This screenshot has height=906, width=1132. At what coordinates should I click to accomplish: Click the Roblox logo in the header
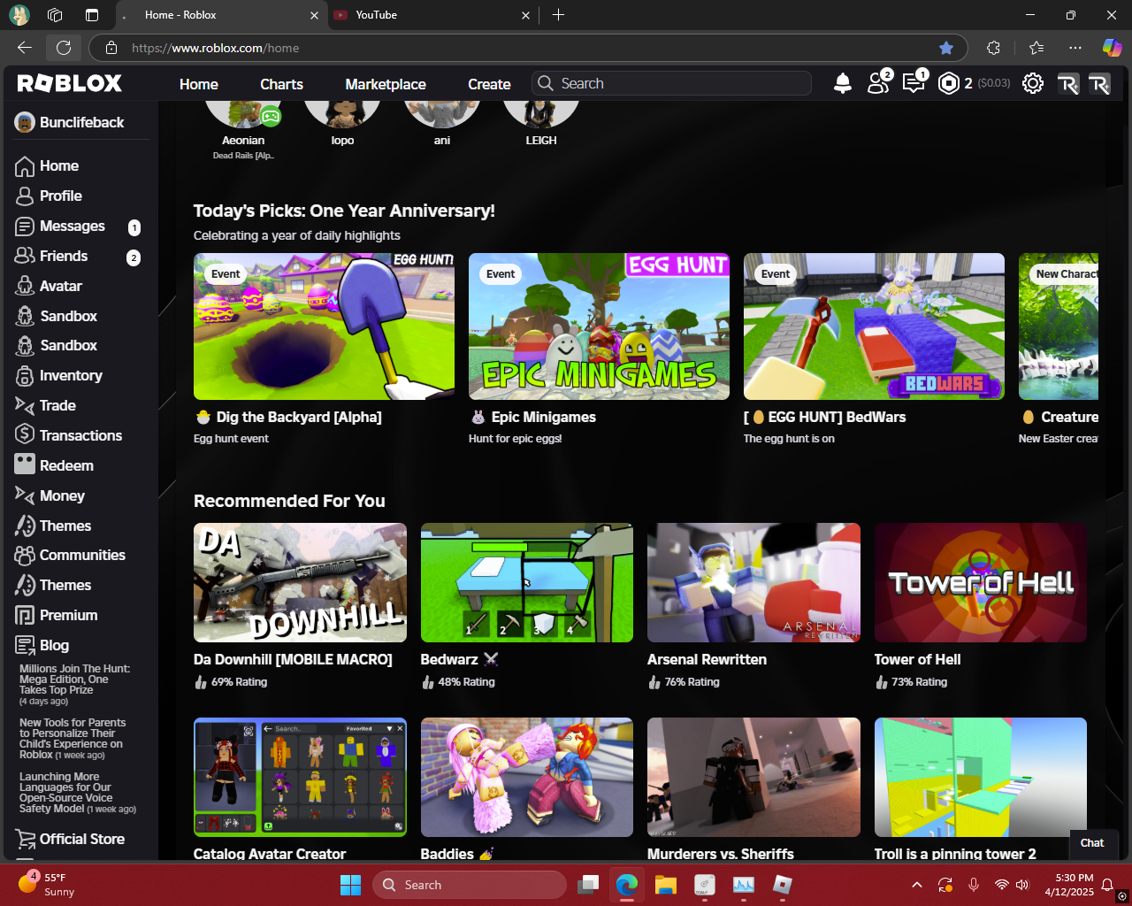click(x=70, y=83)
